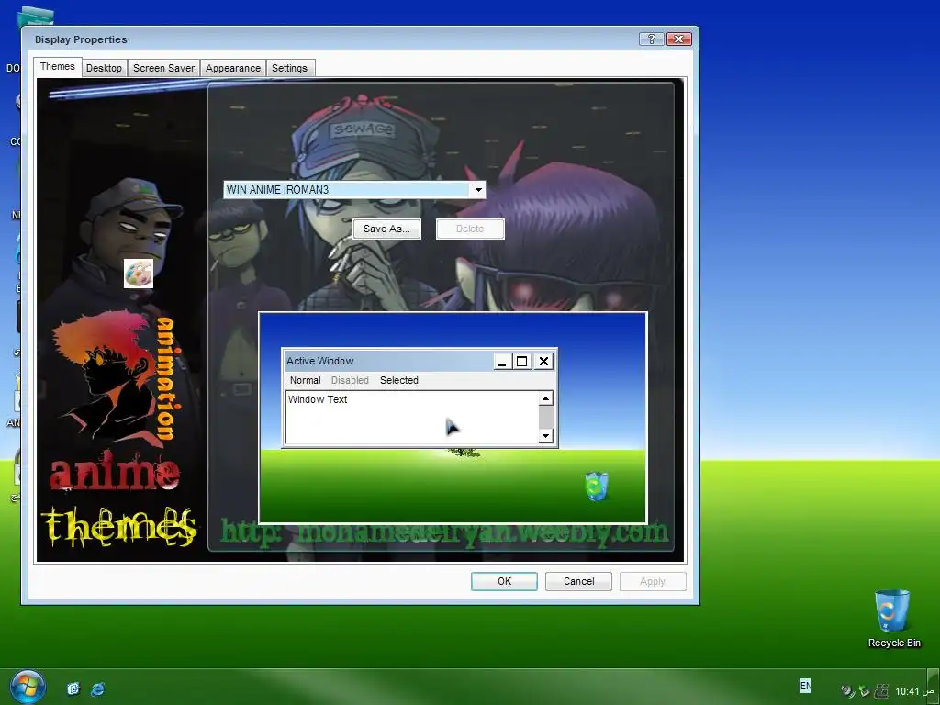This screenshot has width=940, height=705.
Task: Open the Start menu orb
Action: [x=28, y=687]
